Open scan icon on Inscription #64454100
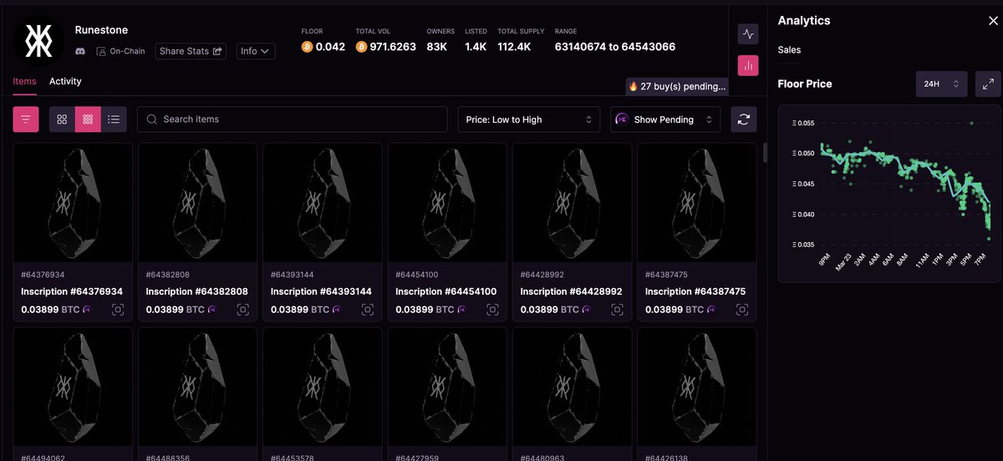The image size is (1003, 461). point(492,310)
